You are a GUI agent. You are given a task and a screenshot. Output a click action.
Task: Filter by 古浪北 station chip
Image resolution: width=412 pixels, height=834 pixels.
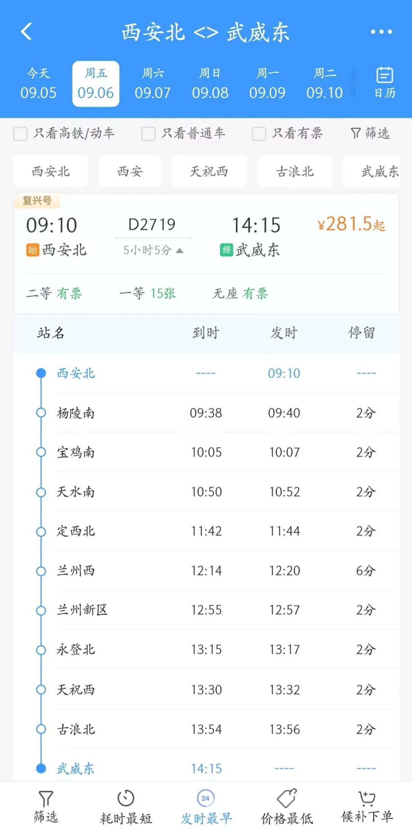(295, 171)
